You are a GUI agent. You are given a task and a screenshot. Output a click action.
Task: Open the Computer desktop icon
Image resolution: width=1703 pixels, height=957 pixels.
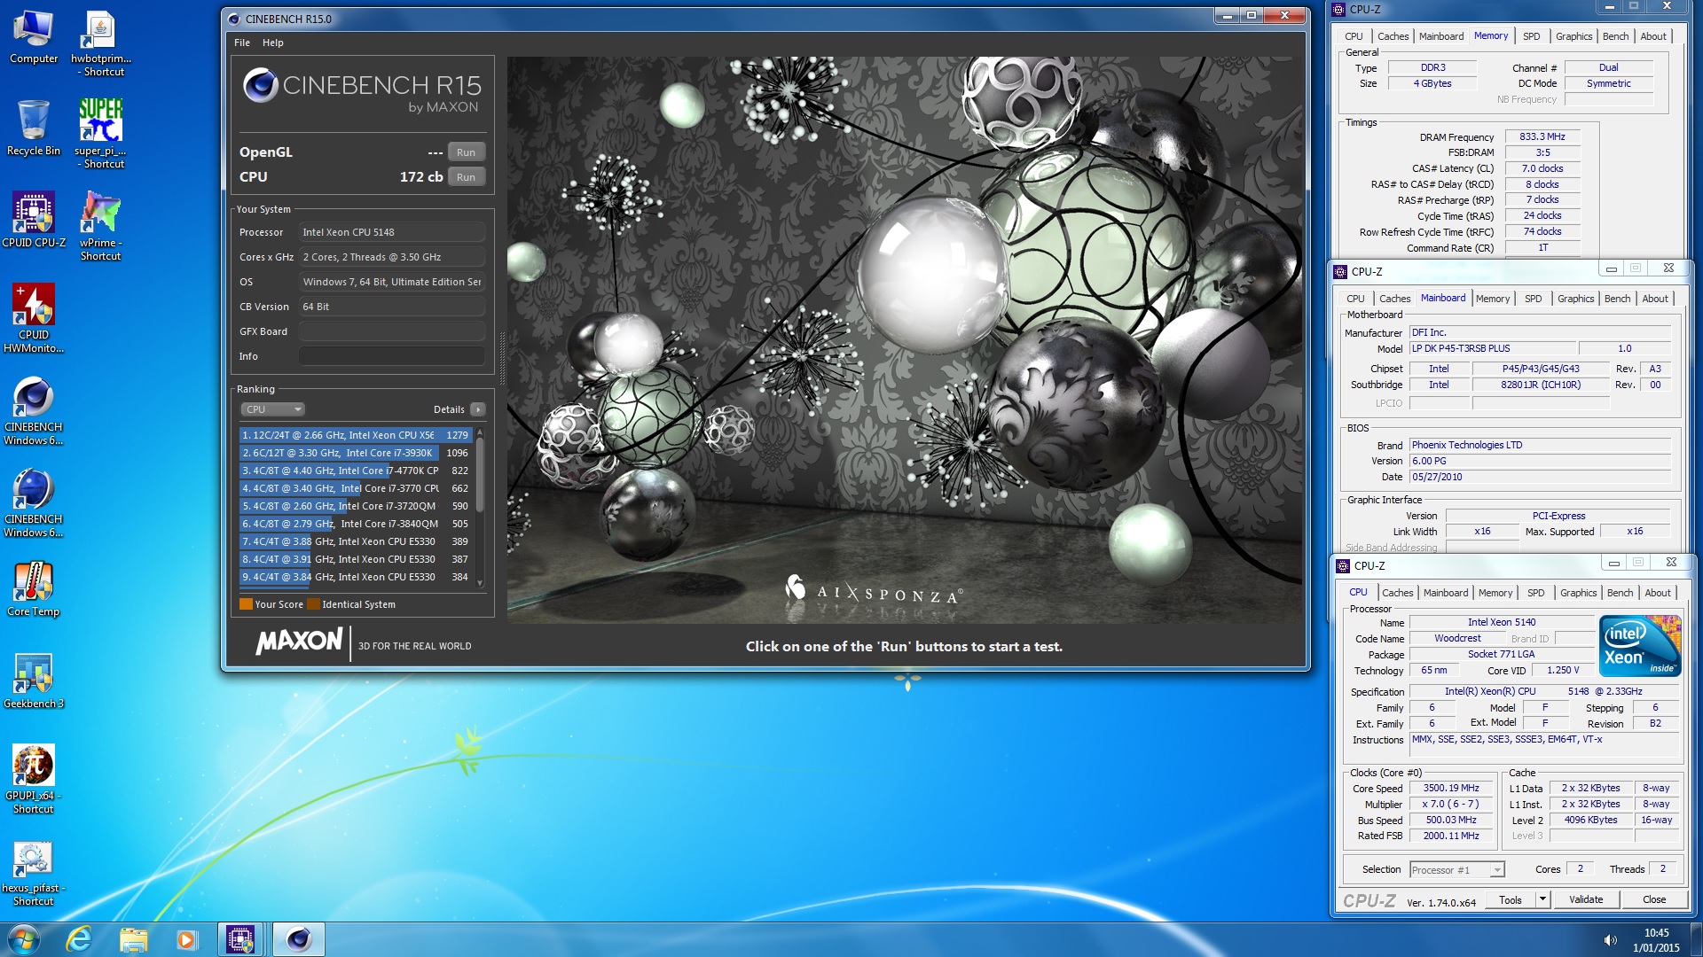34,36
